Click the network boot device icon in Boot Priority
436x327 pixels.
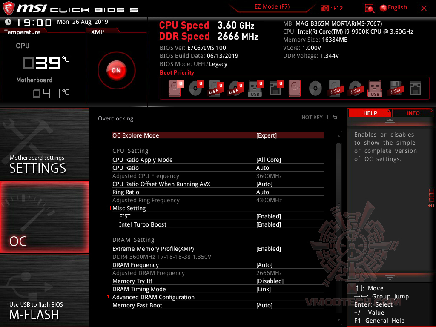[x=415, y=87]
